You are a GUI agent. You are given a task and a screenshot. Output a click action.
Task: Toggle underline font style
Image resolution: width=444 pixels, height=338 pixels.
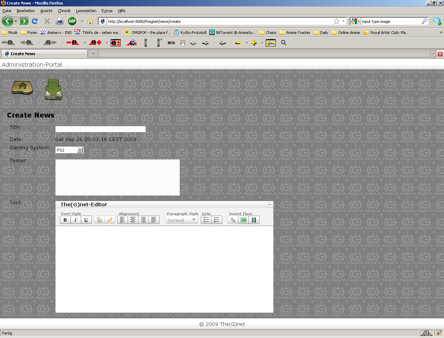tap(86, 220)
